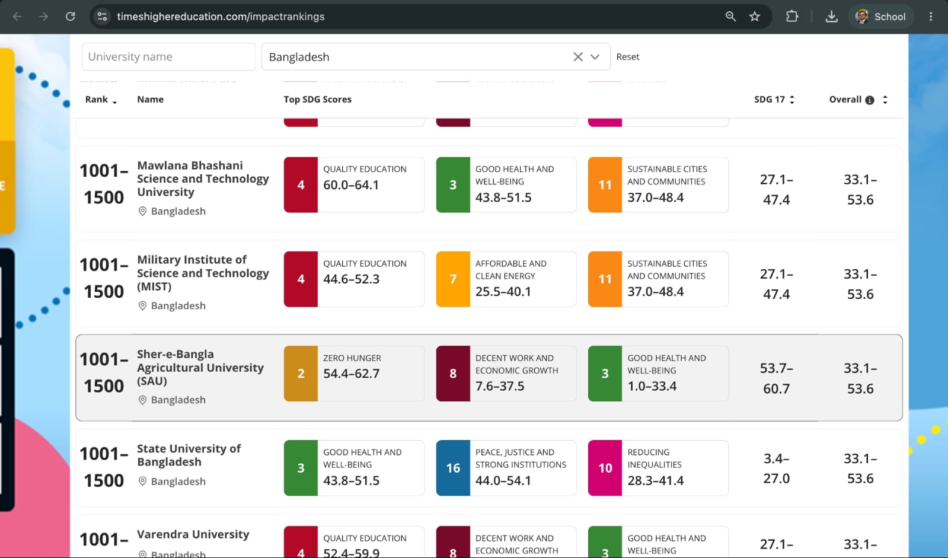Click SDG 3 green badge for SAU
This screenshot has height=558, width=948.
coord(605,374)
